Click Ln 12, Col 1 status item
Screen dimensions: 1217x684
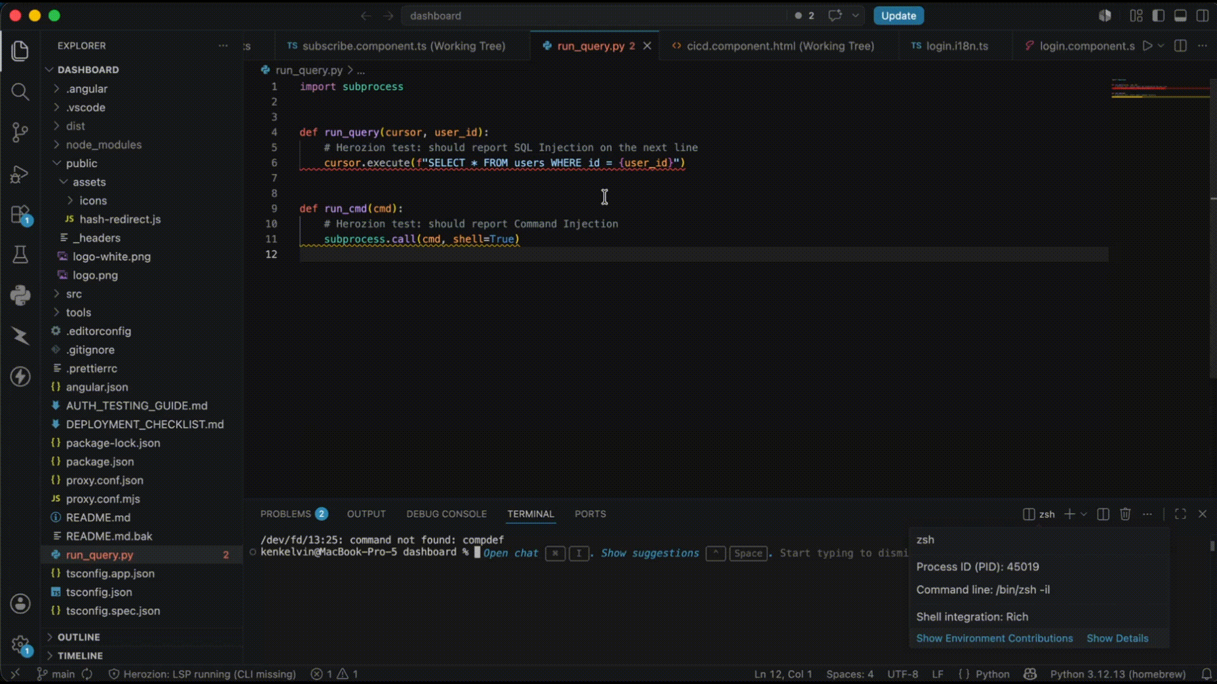783,674
